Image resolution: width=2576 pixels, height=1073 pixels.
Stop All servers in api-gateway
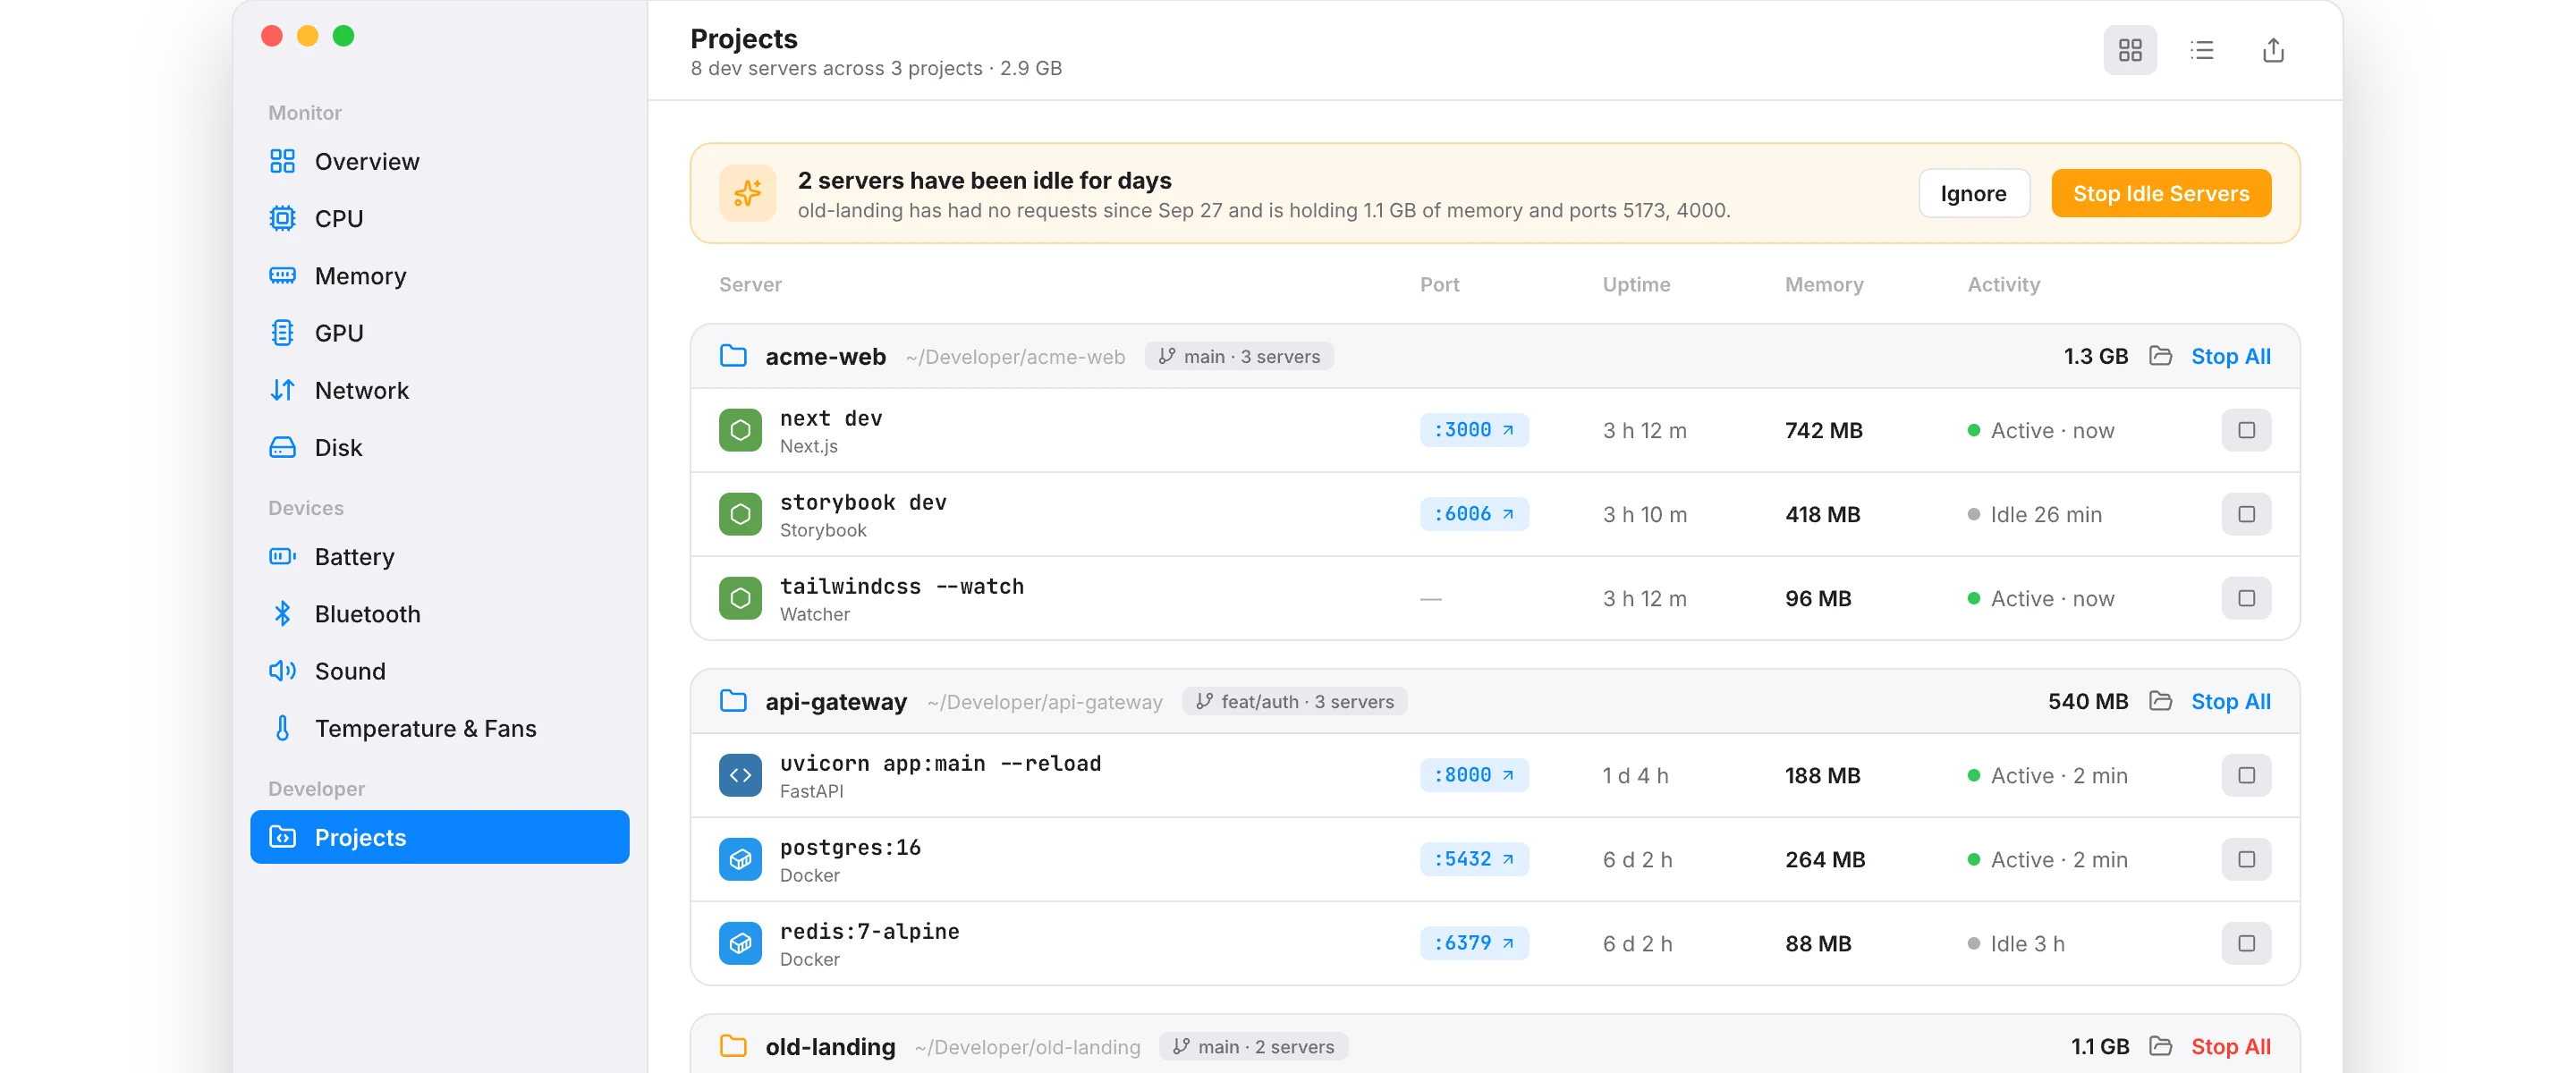click(2229, 701)
